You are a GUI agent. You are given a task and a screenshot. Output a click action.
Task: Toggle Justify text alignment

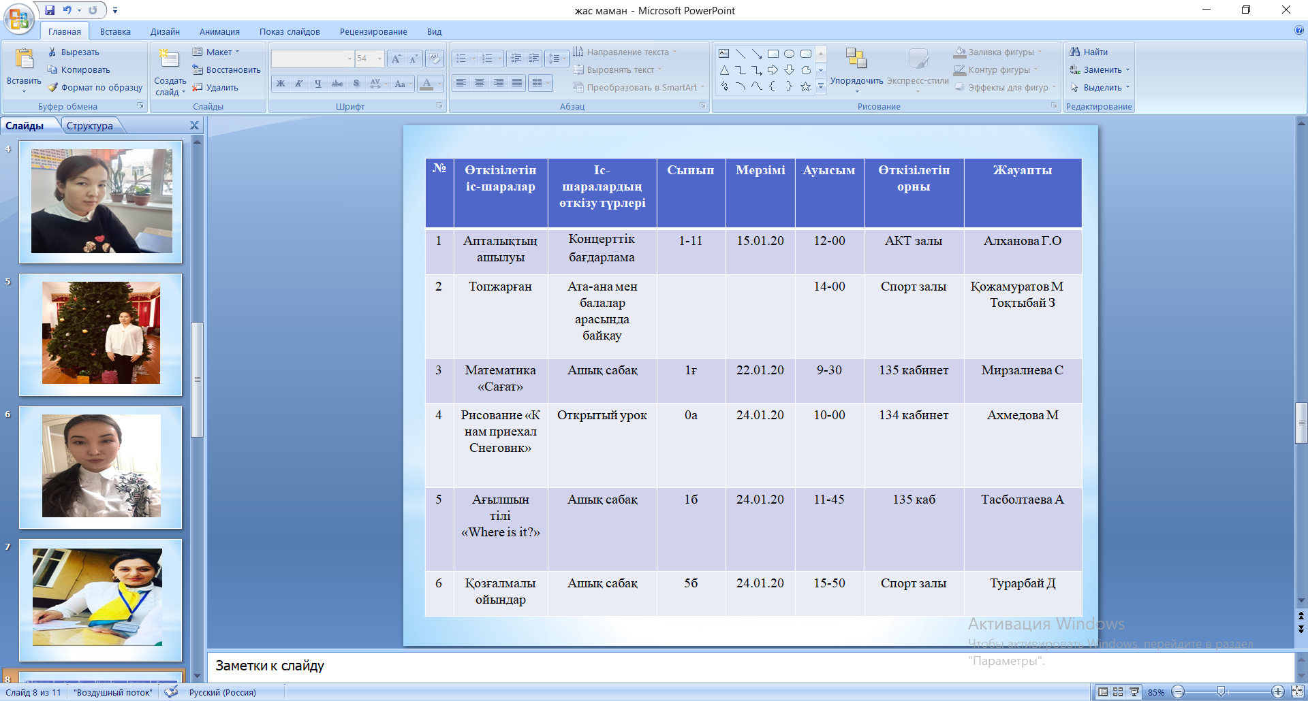(517, 83)
